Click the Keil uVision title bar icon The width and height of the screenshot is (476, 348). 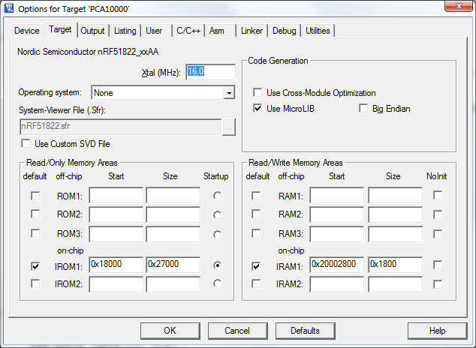(9, 8)
